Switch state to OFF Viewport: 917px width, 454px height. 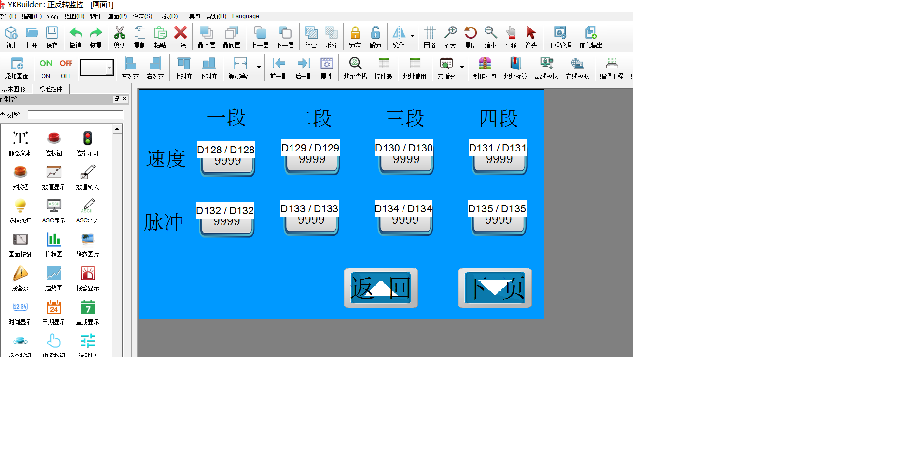pos(66,68)
